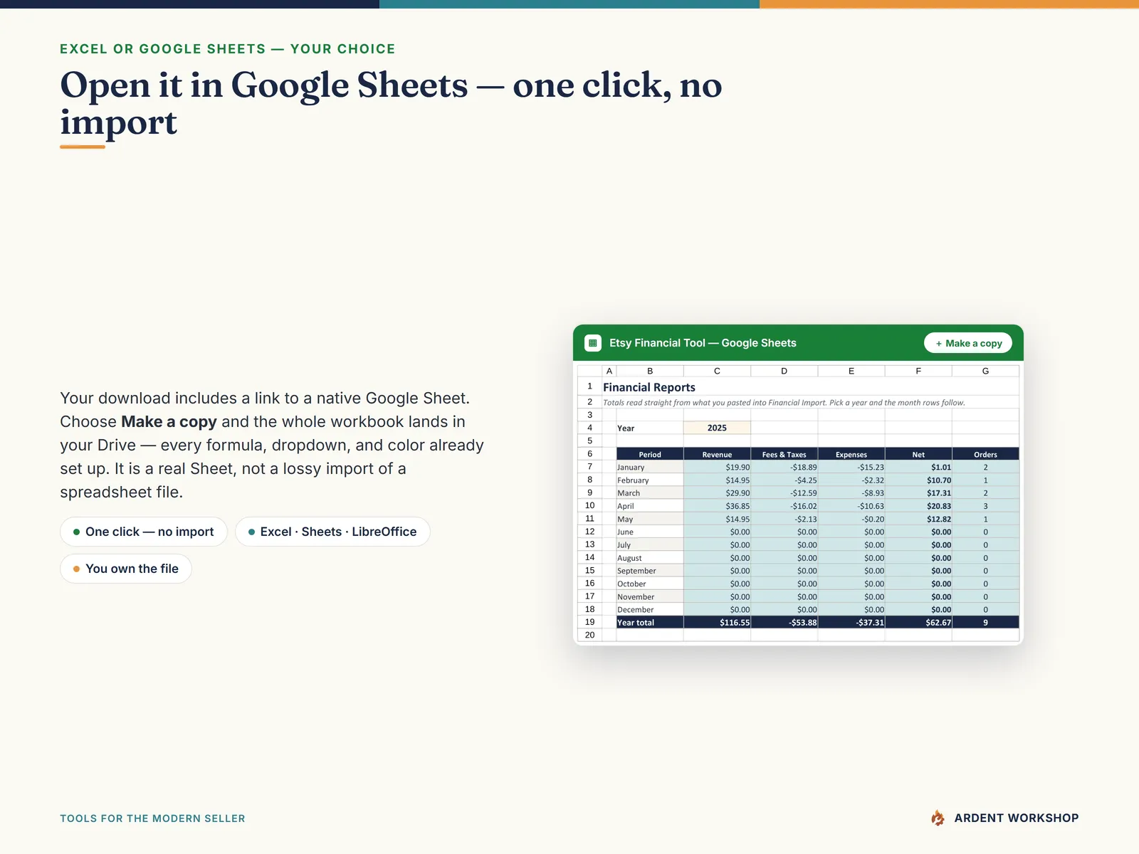Click total fees -$53.88
This screenshot has width=1139, height=854.
click(x=784, y=622)
